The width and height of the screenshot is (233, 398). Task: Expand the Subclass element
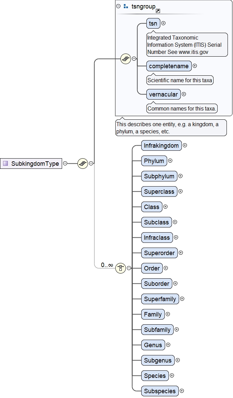click(175, 222)
